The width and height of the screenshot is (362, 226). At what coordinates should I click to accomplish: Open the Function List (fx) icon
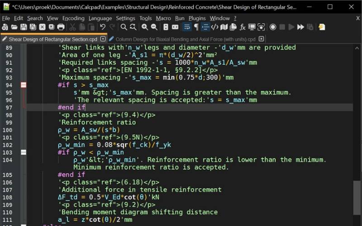(x=243, y=28)
